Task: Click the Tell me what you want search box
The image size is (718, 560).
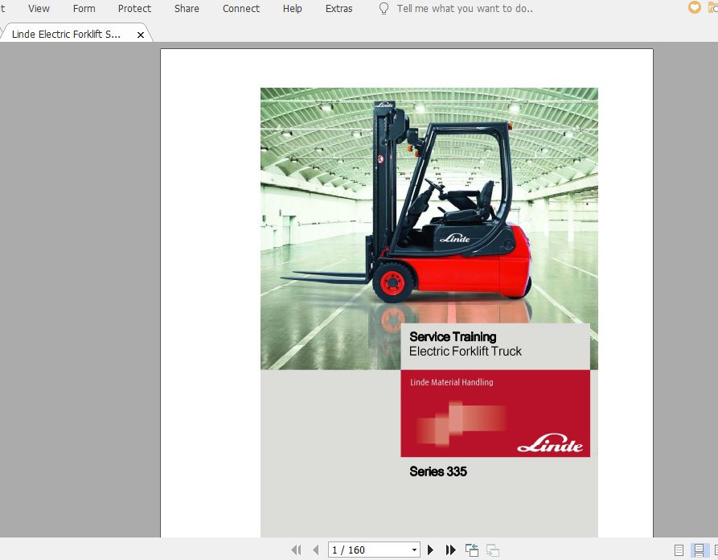Action: pyautogui.click(x=465, y=9)
